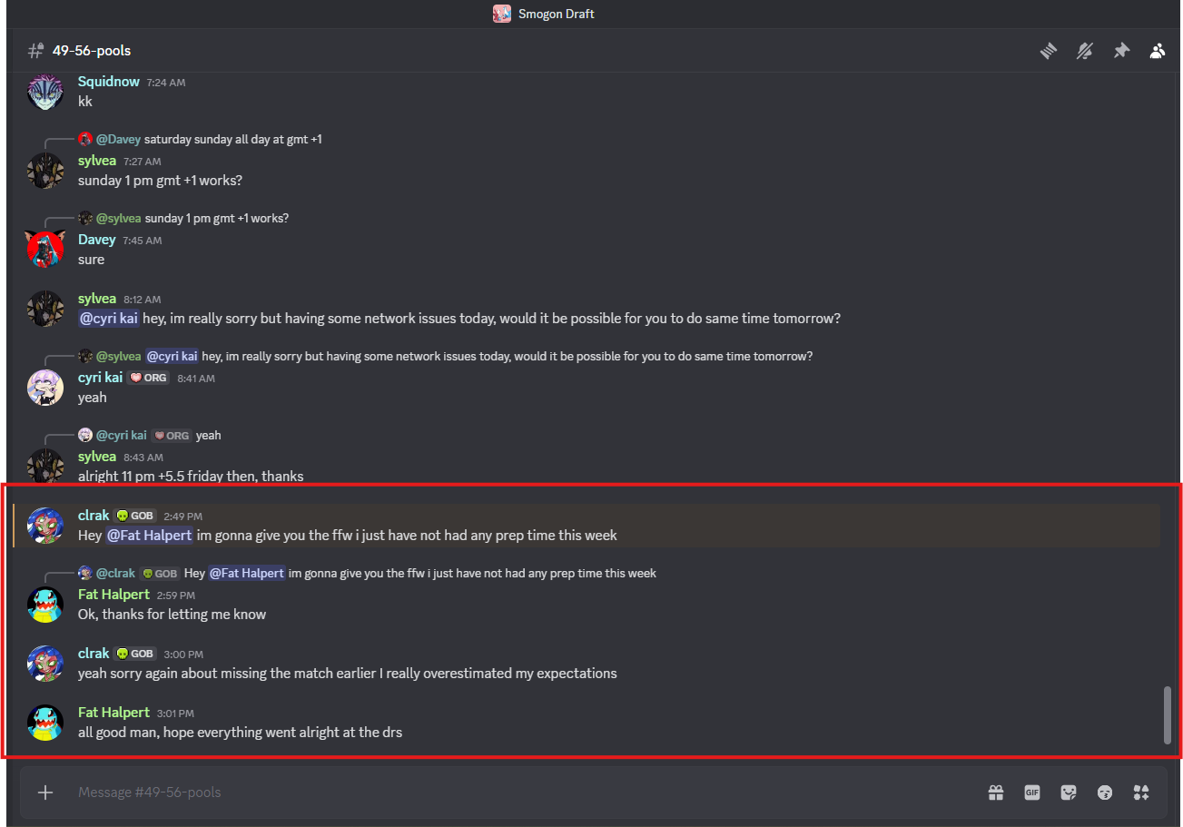Click the gift Nitro icon
This screenshot has height=827, width=1183.
(x=996, y=793)
